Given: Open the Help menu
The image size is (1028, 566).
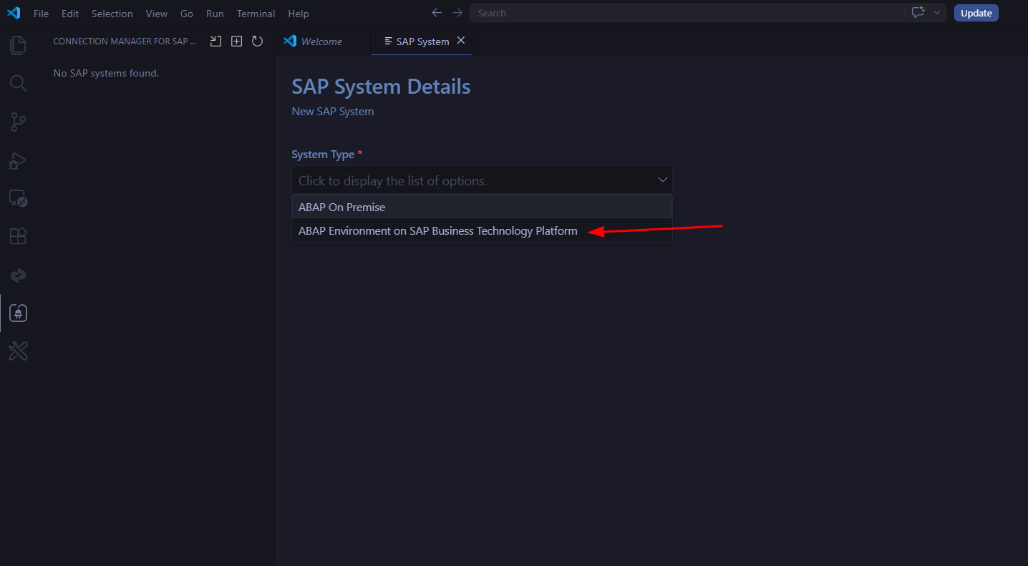Looking at the screenshot, I should (x=299, y=14).
